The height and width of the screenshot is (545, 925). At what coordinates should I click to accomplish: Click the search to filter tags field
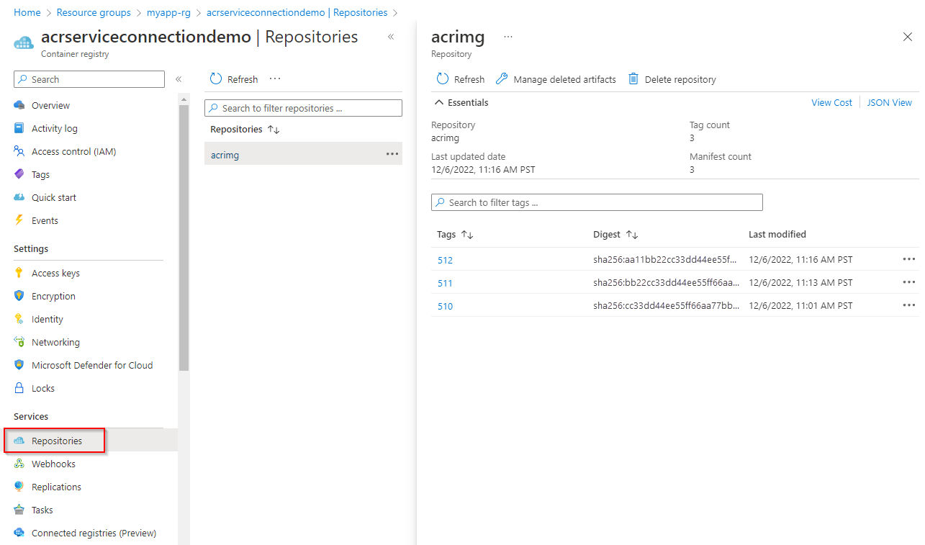click(596, 202)
